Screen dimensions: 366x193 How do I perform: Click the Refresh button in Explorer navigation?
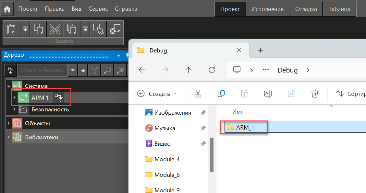(x=212, y=70)
